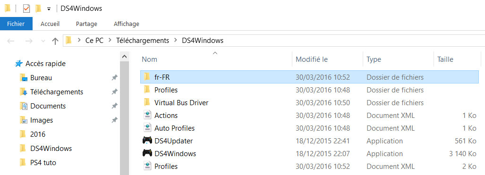Sort by the Nom column header

tap(149, 59)
